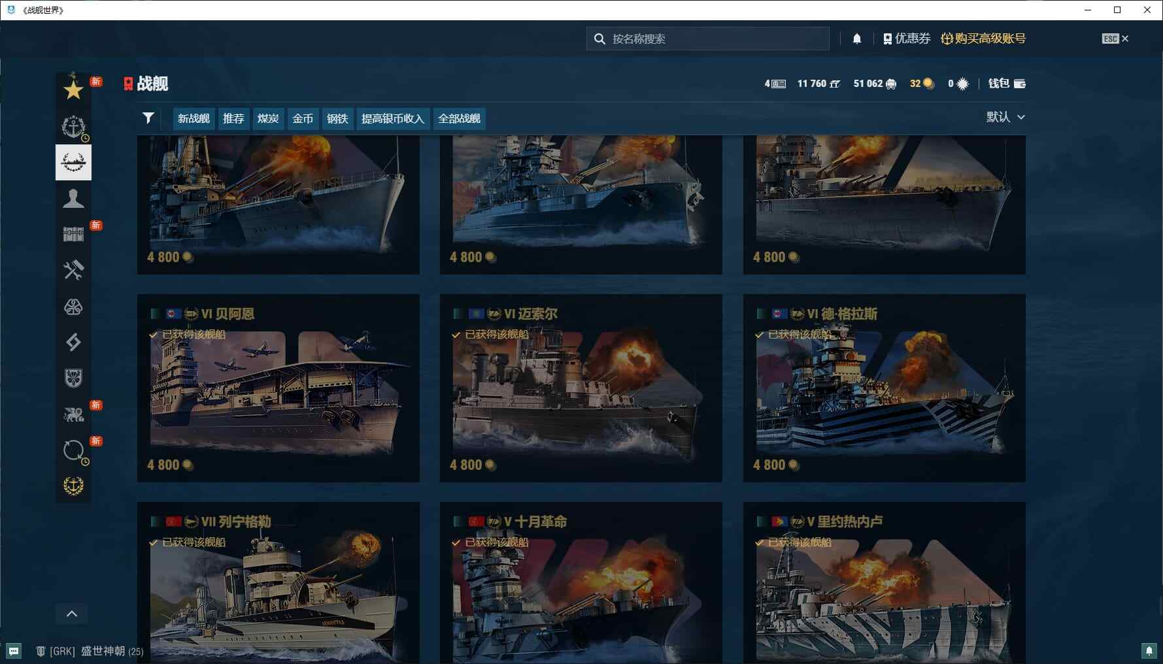The image size is (1163, 664).
Task: Click the 按名称搜索 search field
Action: tap(708, 39)
